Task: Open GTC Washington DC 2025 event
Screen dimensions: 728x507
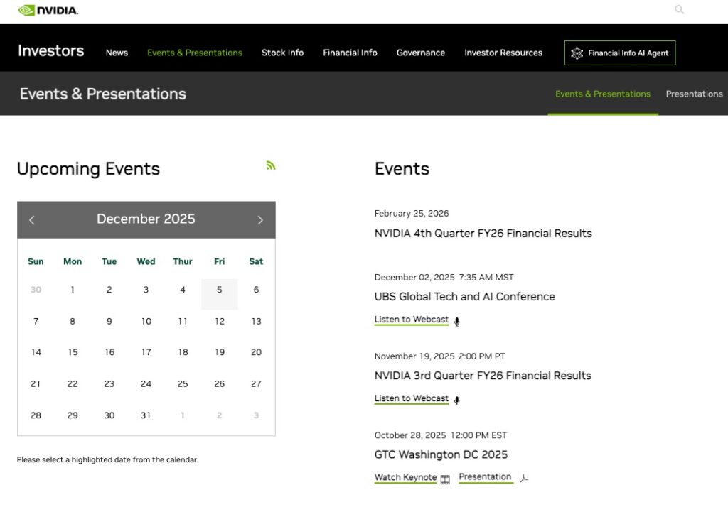Action: 441,454
